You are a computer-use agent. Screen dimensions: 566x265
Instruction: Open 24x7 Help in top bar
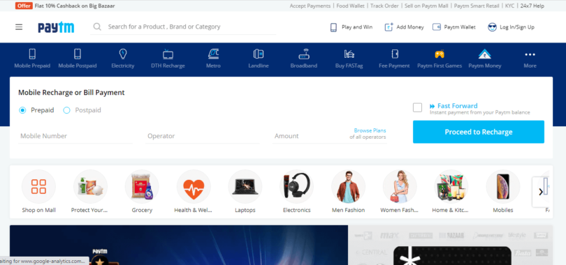point(532,6)
